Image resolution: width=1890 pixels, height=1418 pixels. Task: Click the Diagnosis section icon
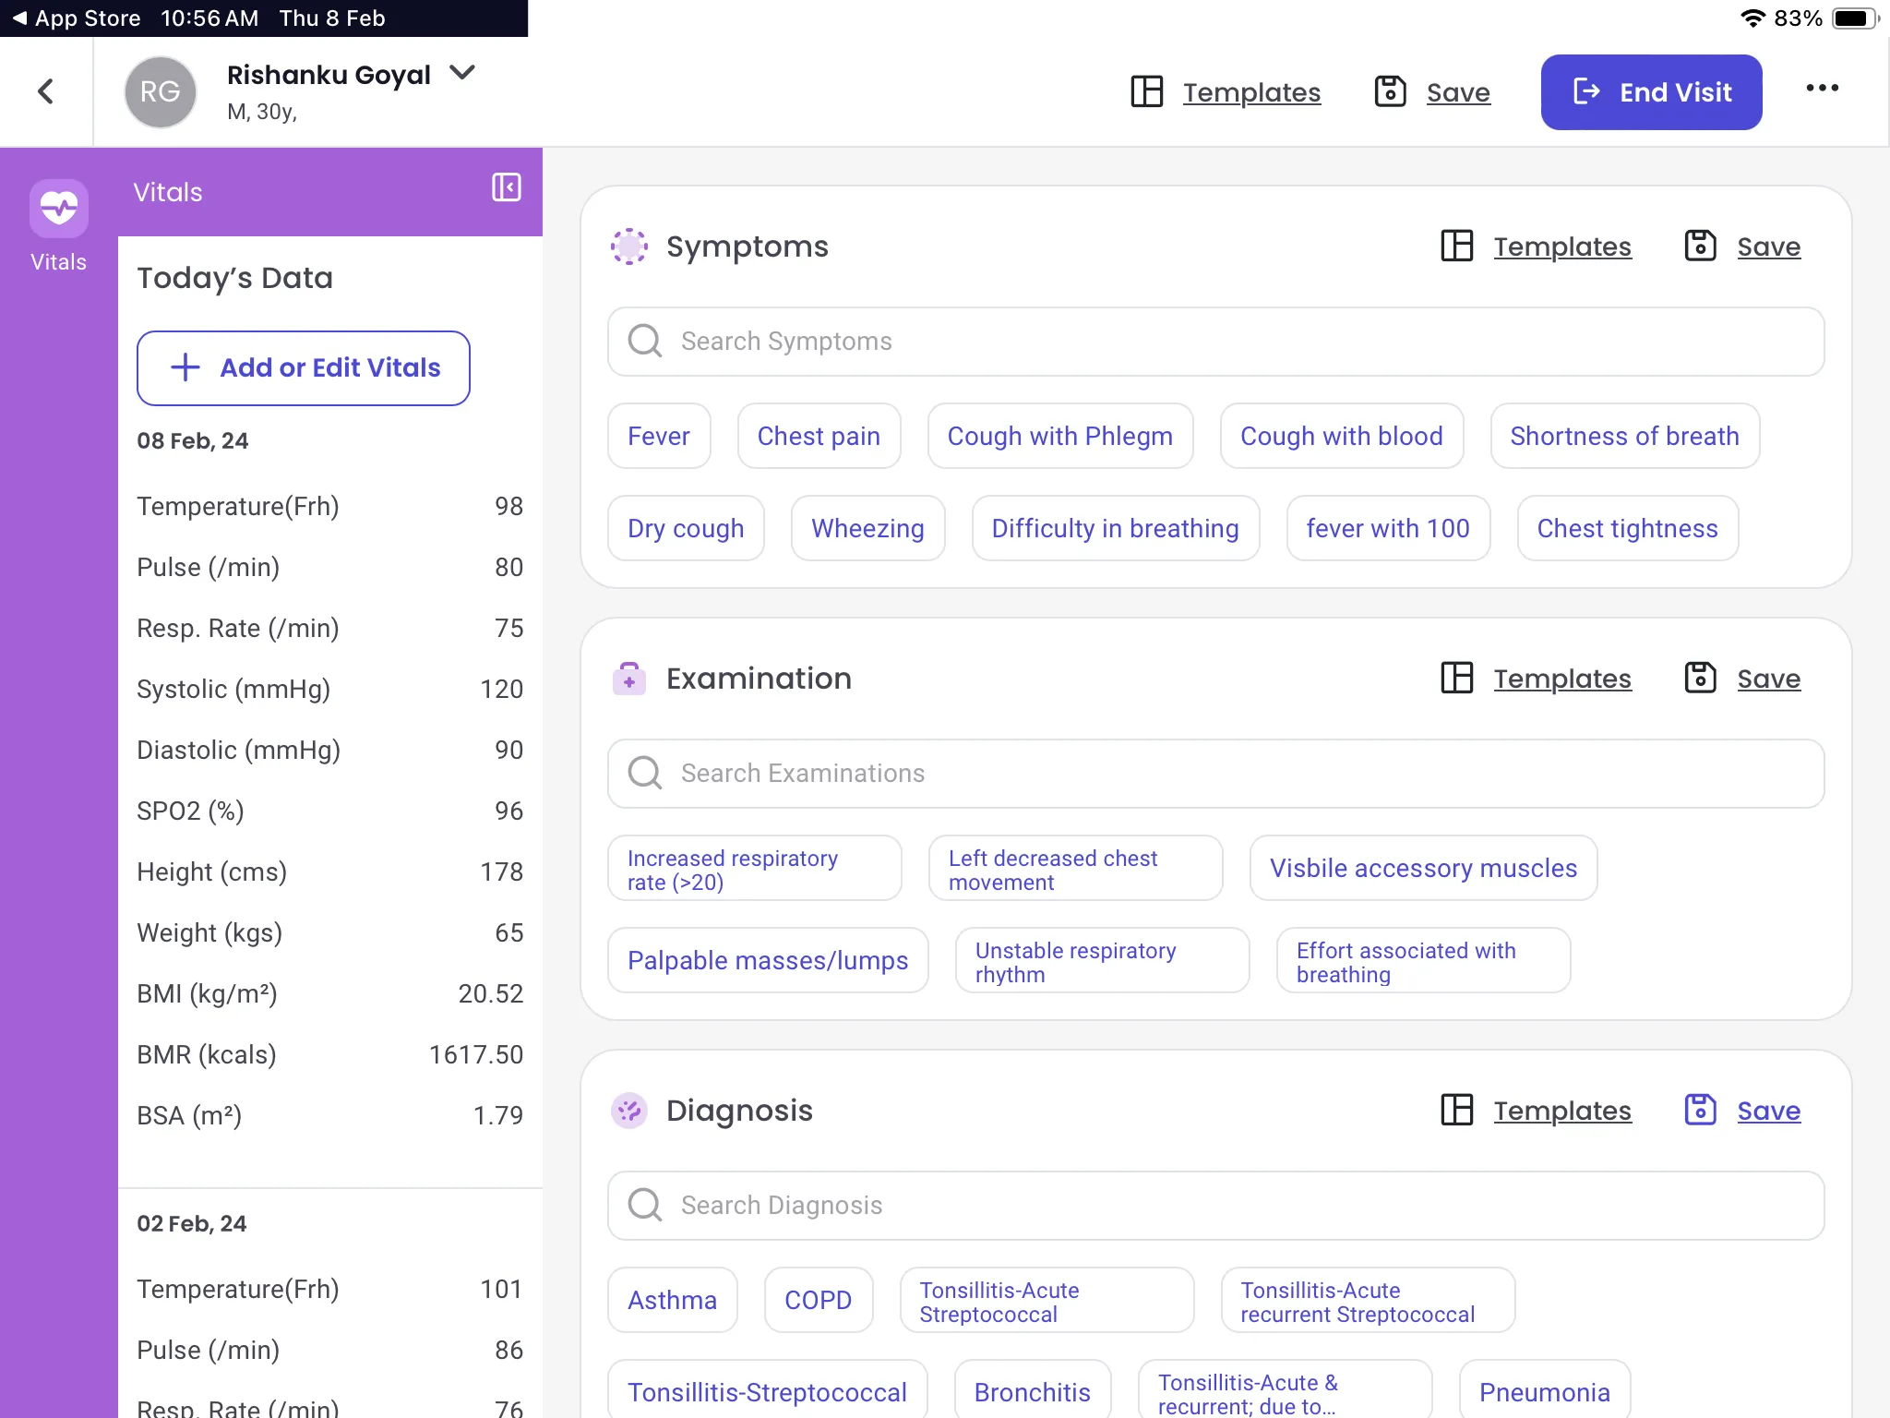tap(629, 1111)
